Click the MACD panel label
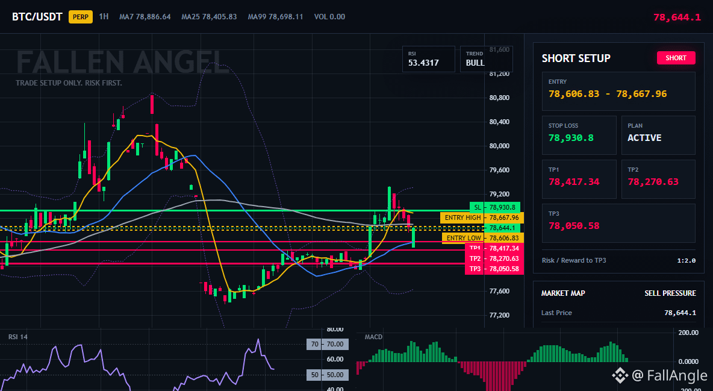This screenshot has width=713, height=391. pyautogui.click(x=373, y=337)
